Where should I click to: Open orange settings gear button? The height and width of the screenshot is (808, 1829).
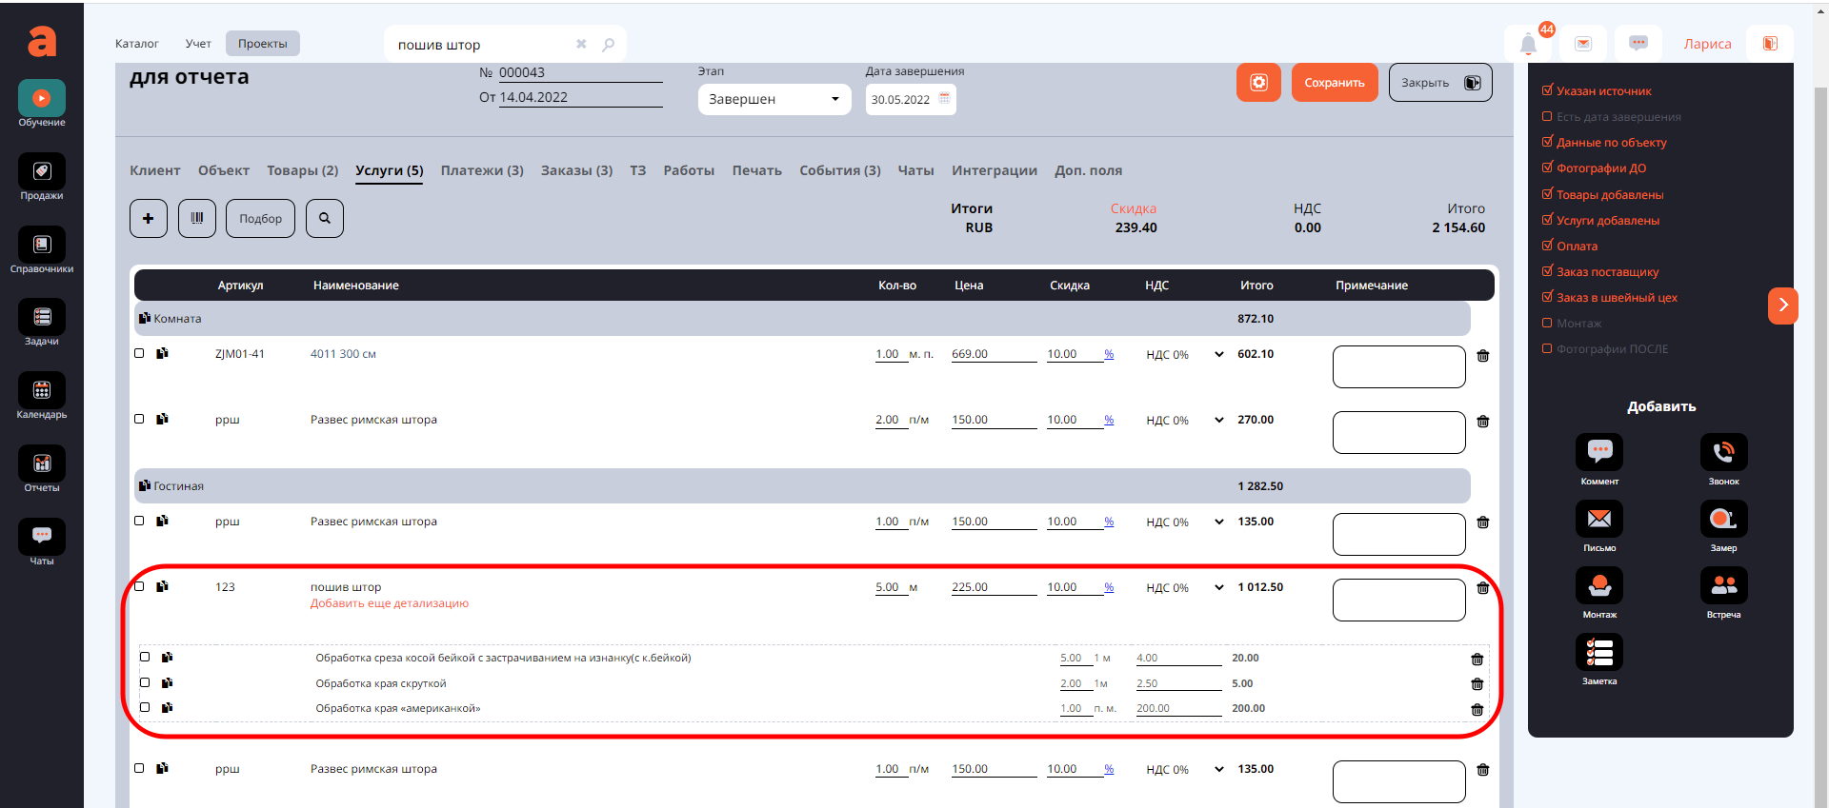tap(1258, 83)
